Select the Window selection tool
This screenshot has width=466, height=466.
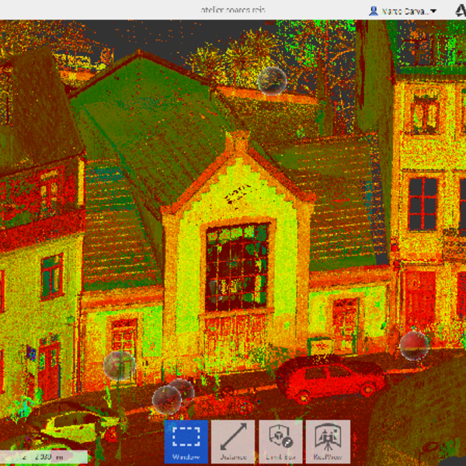[186, 441]
